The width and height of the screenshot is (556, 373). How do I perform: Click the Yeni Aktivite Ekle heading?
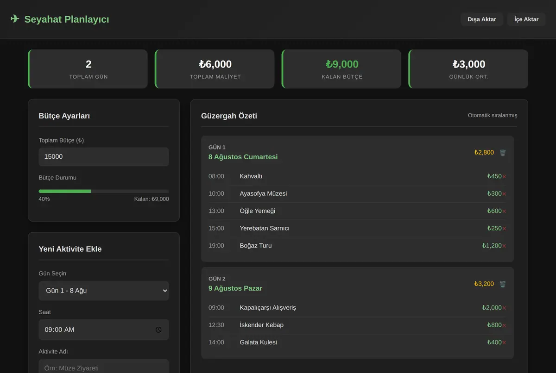[x=70, y=249]
